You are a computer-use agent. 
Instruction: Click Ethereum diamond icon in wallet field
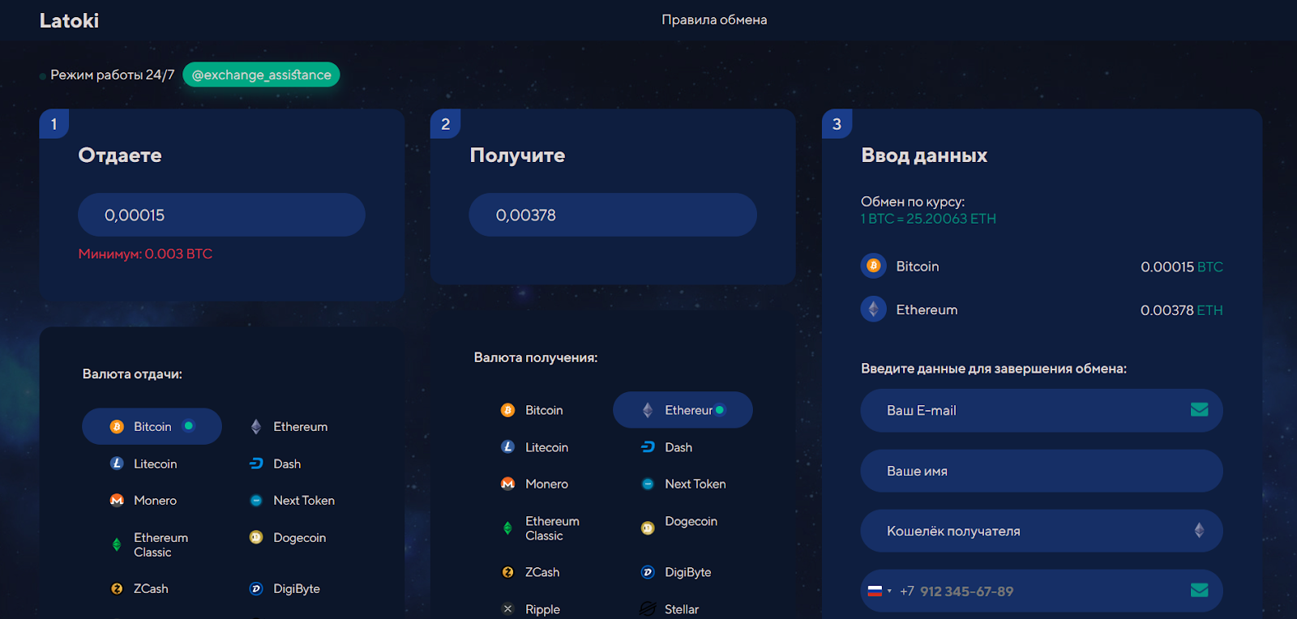tap(1199, 531)
